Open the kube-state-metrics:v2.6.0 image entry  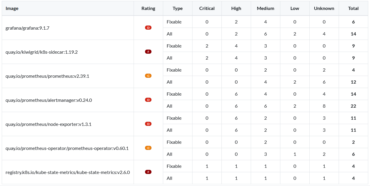pos(68,172)
